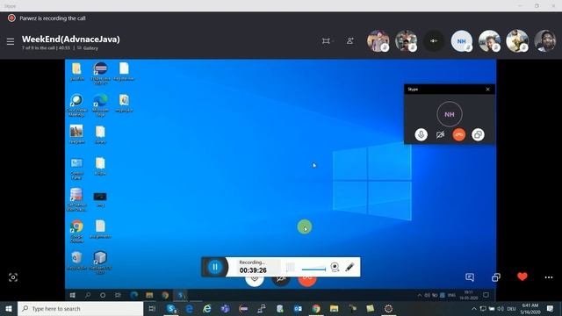Open Chrome from the taskbar
The width and height of the screenshot is (562, 316).
[x=316, y=308]
